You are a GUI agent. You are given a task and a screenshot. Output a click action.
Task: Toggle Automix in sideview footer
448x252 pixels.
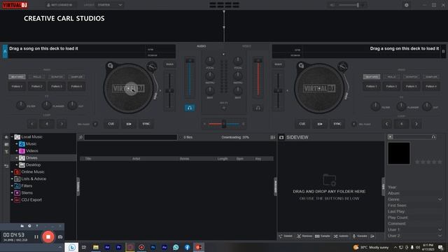pyautogui.click(x=341, y=236)
